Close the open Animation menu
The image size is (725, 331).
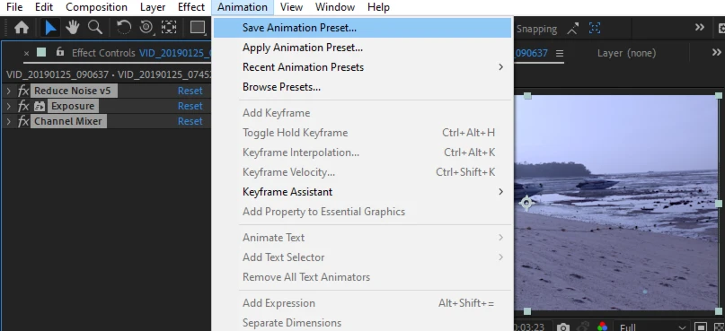pyautogui.click(x=243, y=7)
